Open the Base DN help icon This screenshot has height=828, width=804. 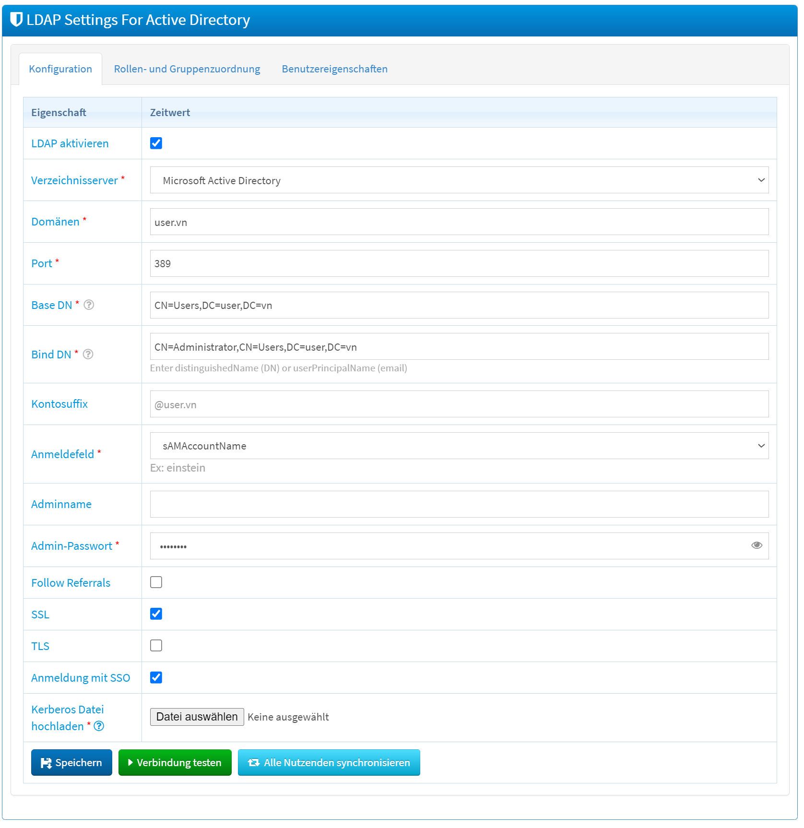[89, 305]
